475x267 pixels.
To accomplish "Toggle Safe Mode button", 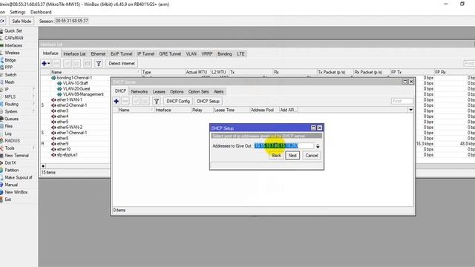I will [22, 21].
